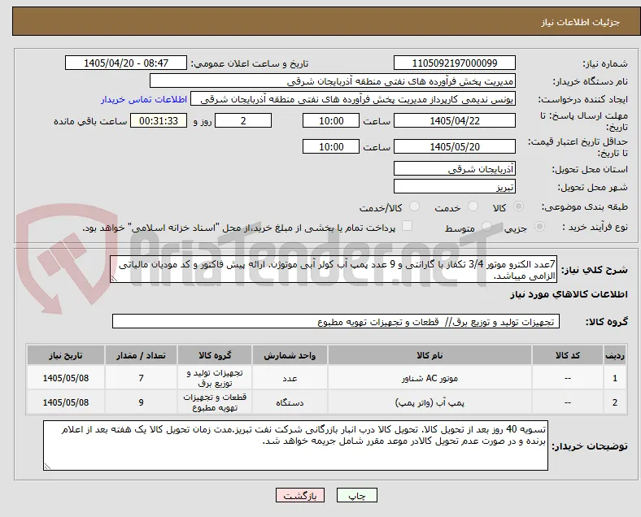
Task: Click the remaining days field showing 2
Action: point(243,120)
